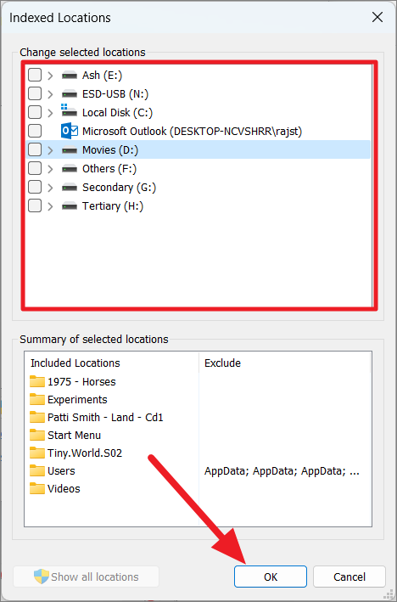The image size is (397, 602).
Task: Close the Indexed Locations dialog
Action: pos(377,17)
